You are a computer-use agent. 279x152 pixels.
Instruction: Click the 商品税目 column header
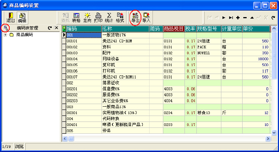click(x=174, y=29)
